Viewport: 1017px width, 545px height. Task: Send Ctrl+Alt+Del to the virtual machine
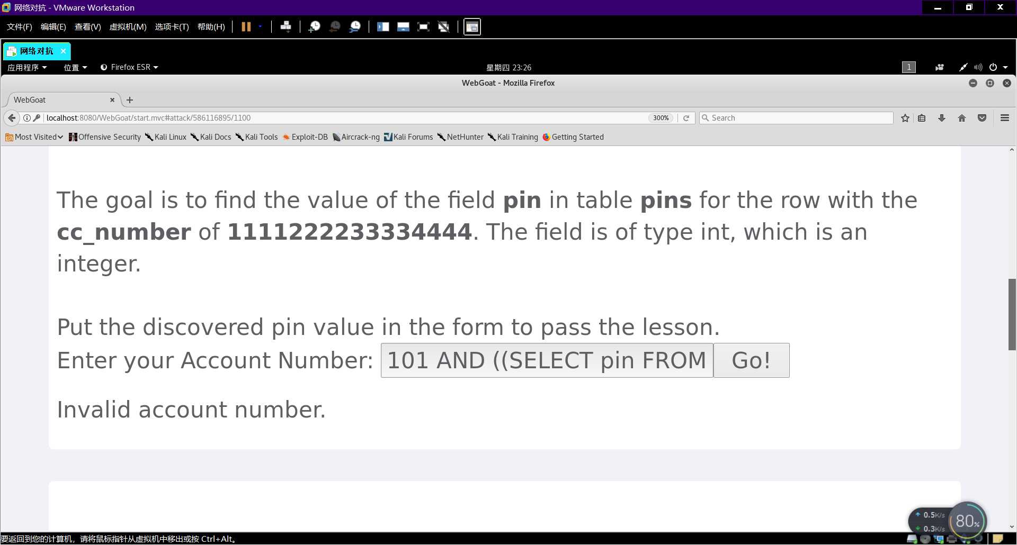286,26
